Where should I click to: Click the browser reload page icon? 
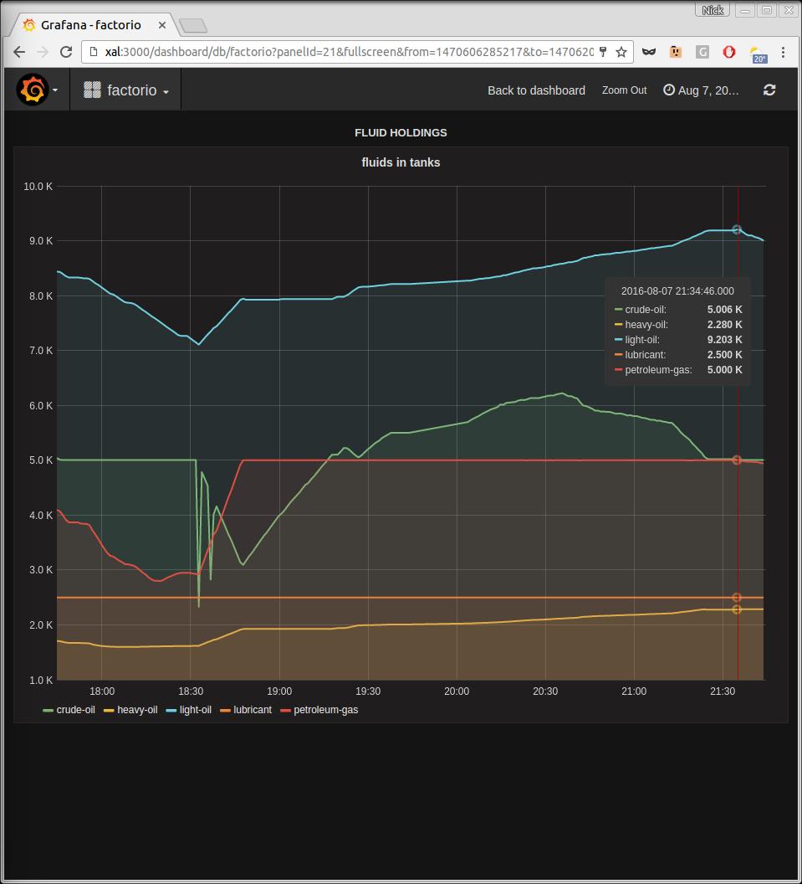tap(66, 53)
